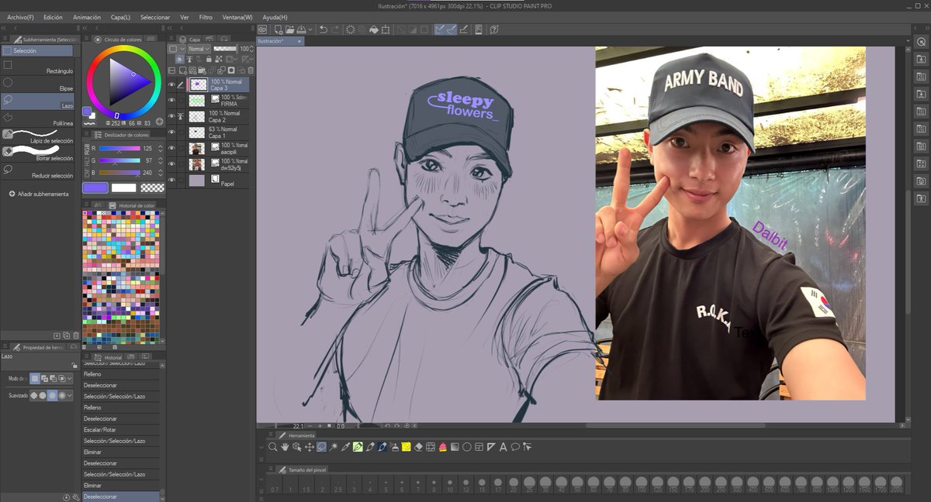Hide the Capa 2 layer
931x502 pixels.
(171, 116)
